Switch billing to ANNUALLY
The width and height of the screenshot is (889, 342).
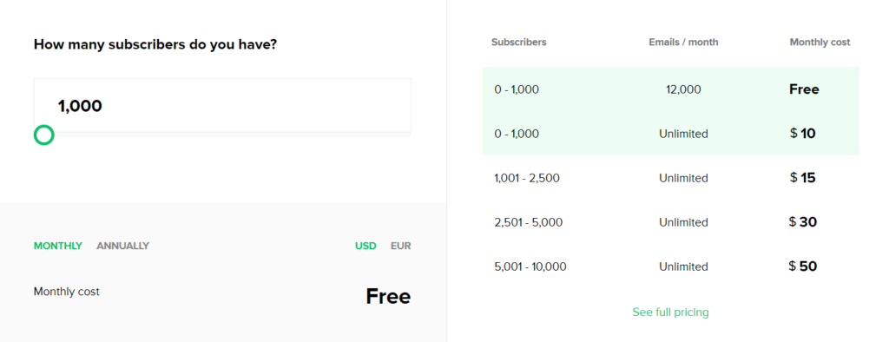click(x=122, y=246)
